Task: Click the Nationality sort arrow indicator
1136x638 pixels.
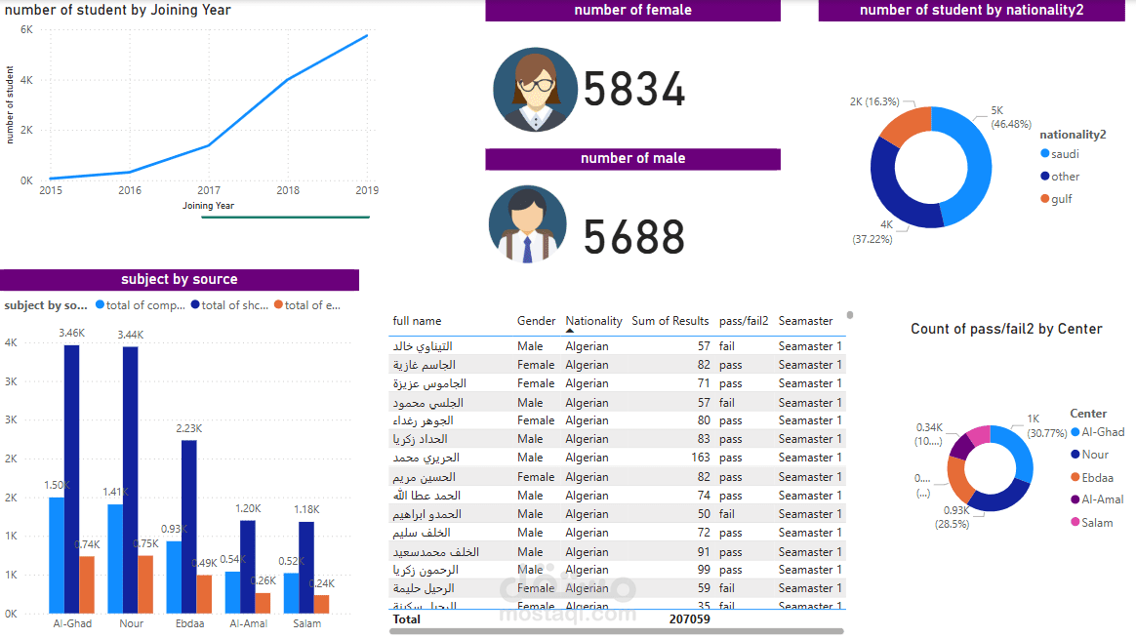Action: tap(569, 331)
